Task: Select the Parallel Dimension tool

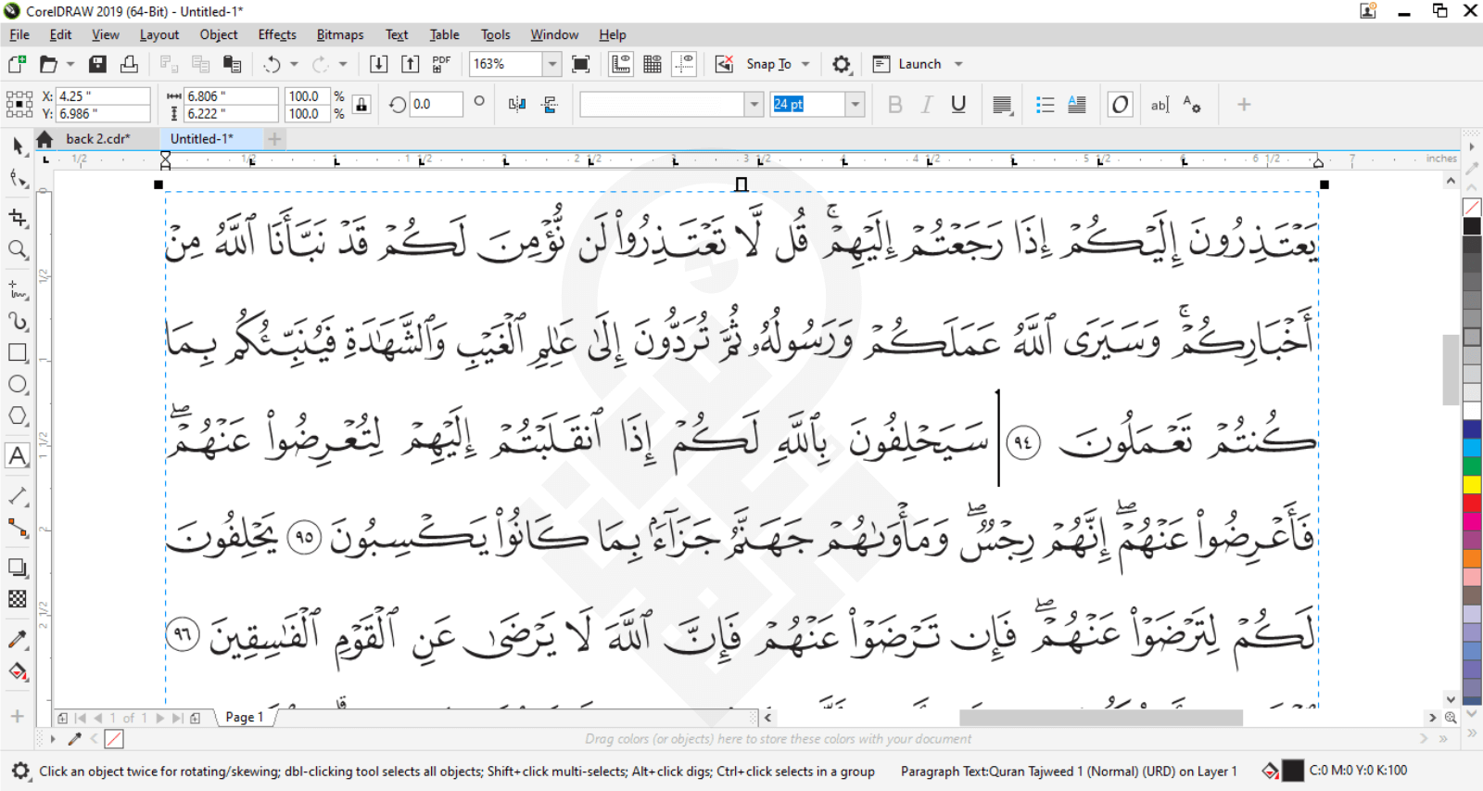Action: click(x=18, y=496)
